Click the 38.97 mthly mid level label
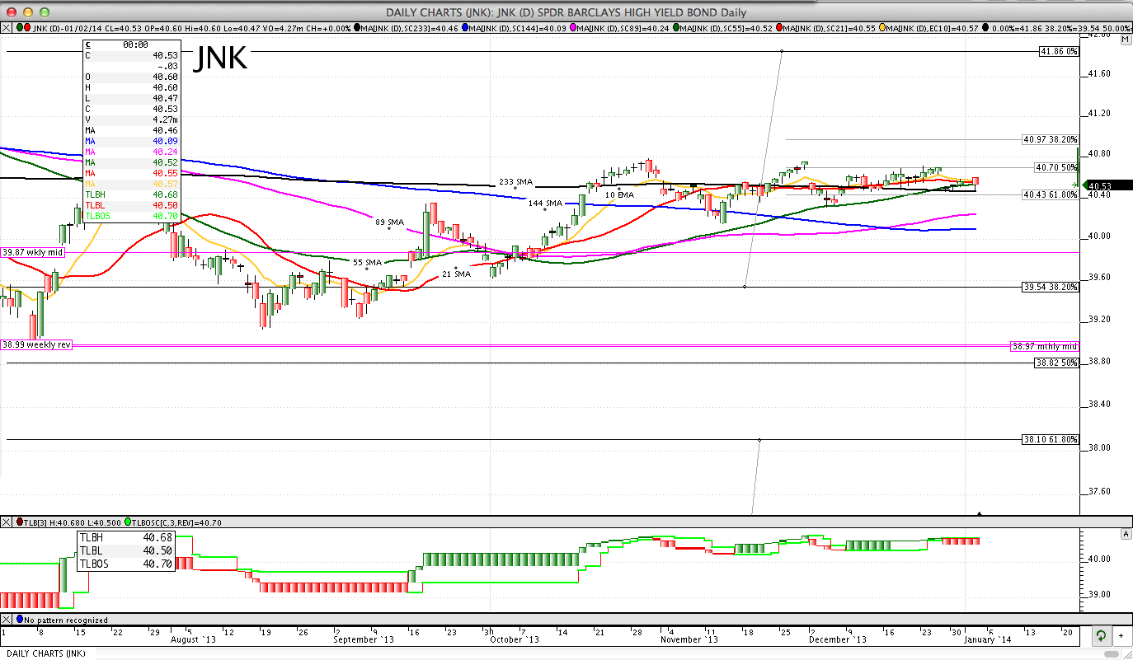The image size is (1133, 660). click(1045, 347)
